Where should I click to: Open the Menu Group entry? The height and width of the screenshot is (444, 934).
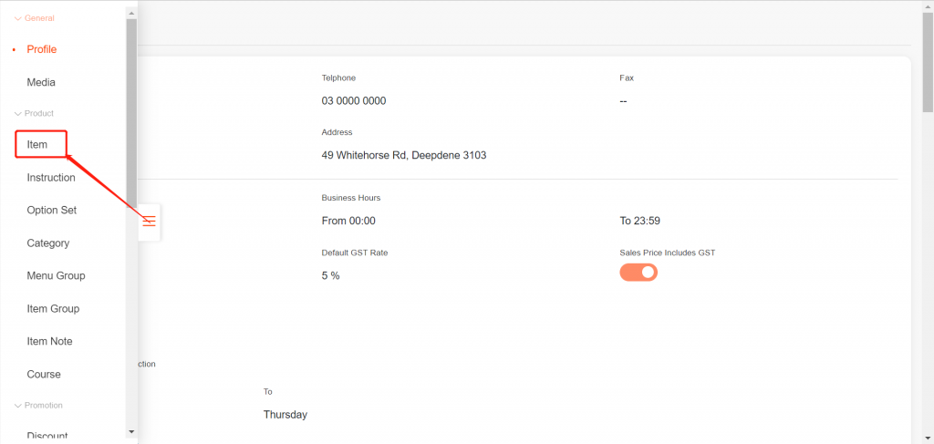pos(56,276)
